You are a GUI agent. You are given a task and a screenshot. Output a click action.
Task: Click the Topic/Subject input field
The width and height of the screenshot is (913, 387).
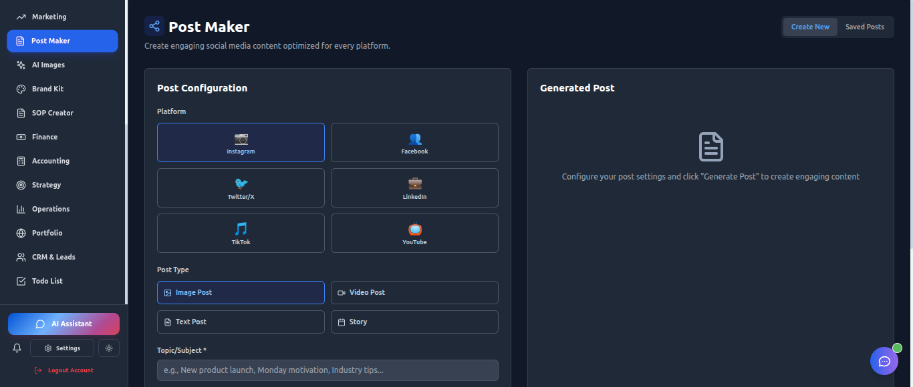coord(328,370)
